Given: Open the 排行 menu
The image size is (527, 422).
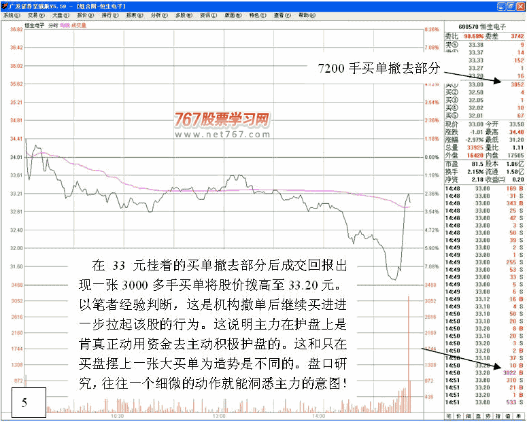Looking at the screenshot, I should click(110, 15).
